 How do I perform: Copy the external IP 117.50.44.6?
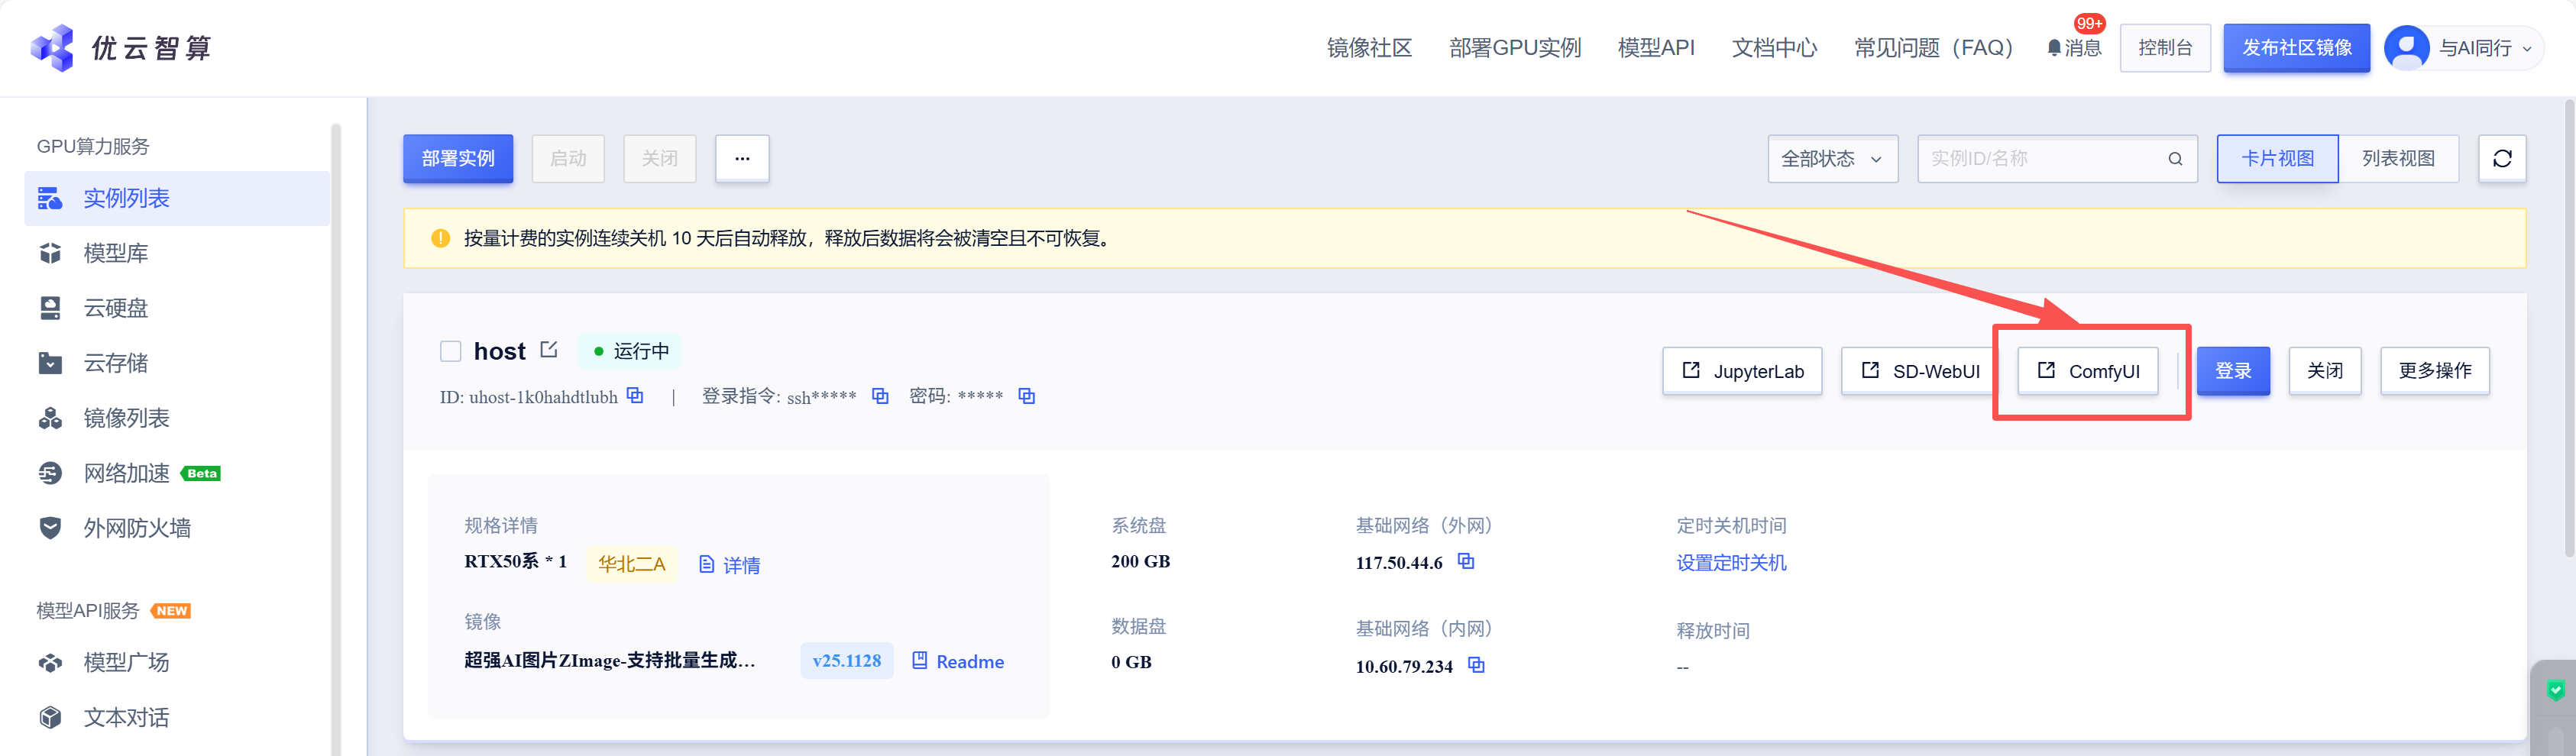pos(1466,561)
